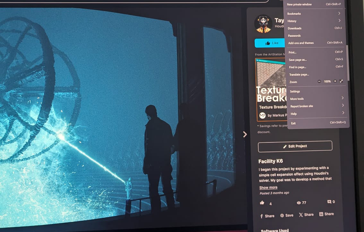Choose Exit in the browser menu
Screen dimensions: 364x232
click(x=318, y=123)
